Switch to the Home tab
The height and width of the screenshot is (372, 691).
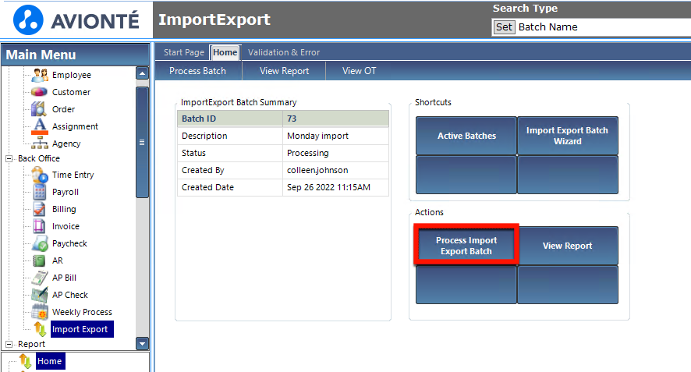225,52
